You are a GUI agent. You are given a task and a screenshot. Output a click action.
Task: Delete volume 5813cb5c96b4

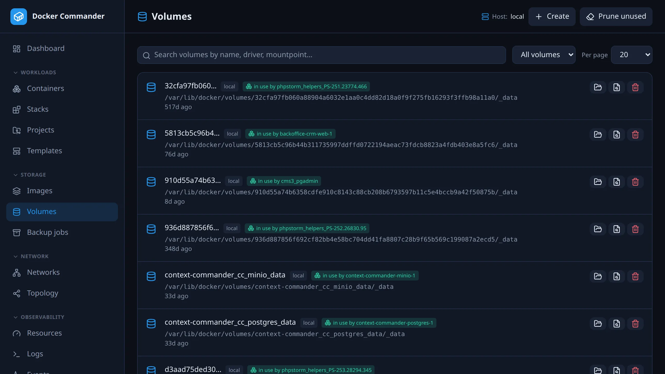(x=635, y=135)
